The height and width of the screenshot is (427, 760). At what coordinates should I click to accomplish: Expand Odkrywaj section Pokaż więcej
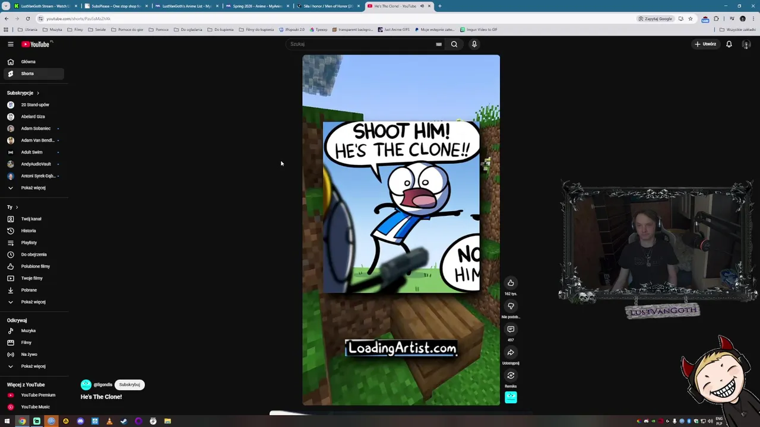coord(34,367)
